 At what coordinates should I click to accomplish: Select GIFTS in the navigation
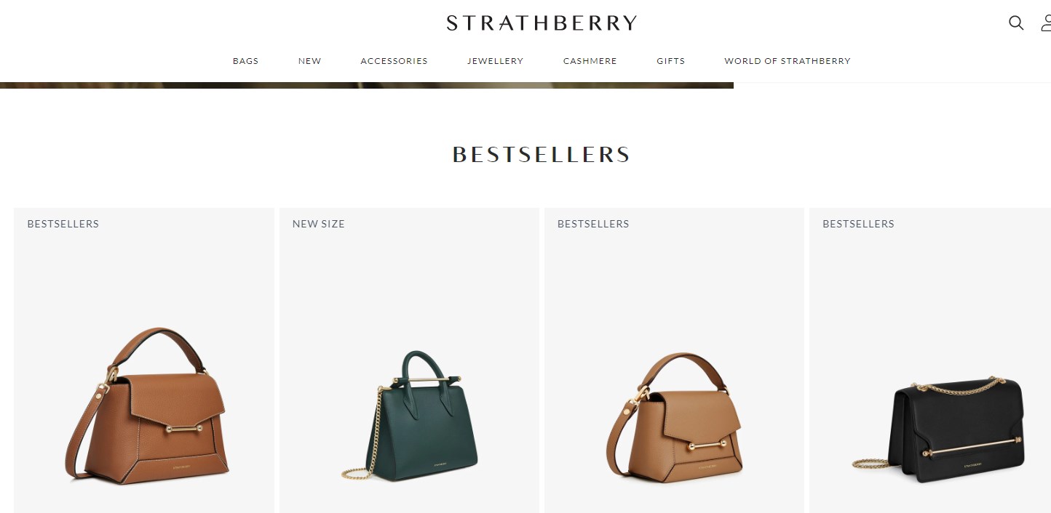click(670, 61)
